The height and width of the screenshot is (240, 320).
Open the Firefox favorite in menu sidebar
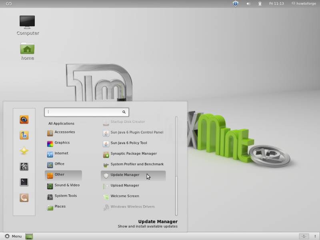coord(24,120)
